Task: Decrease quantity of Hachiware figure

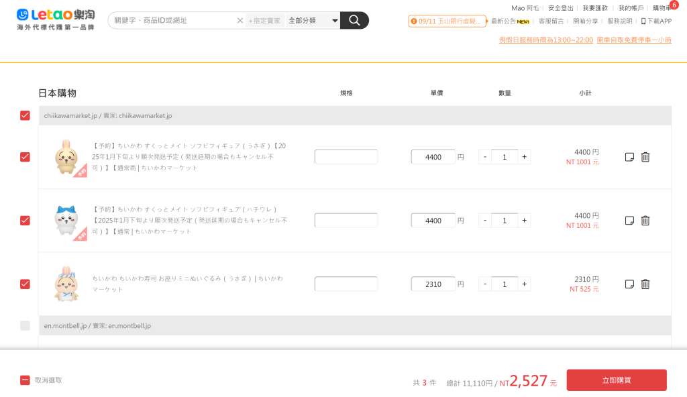Action: (485, 221)
